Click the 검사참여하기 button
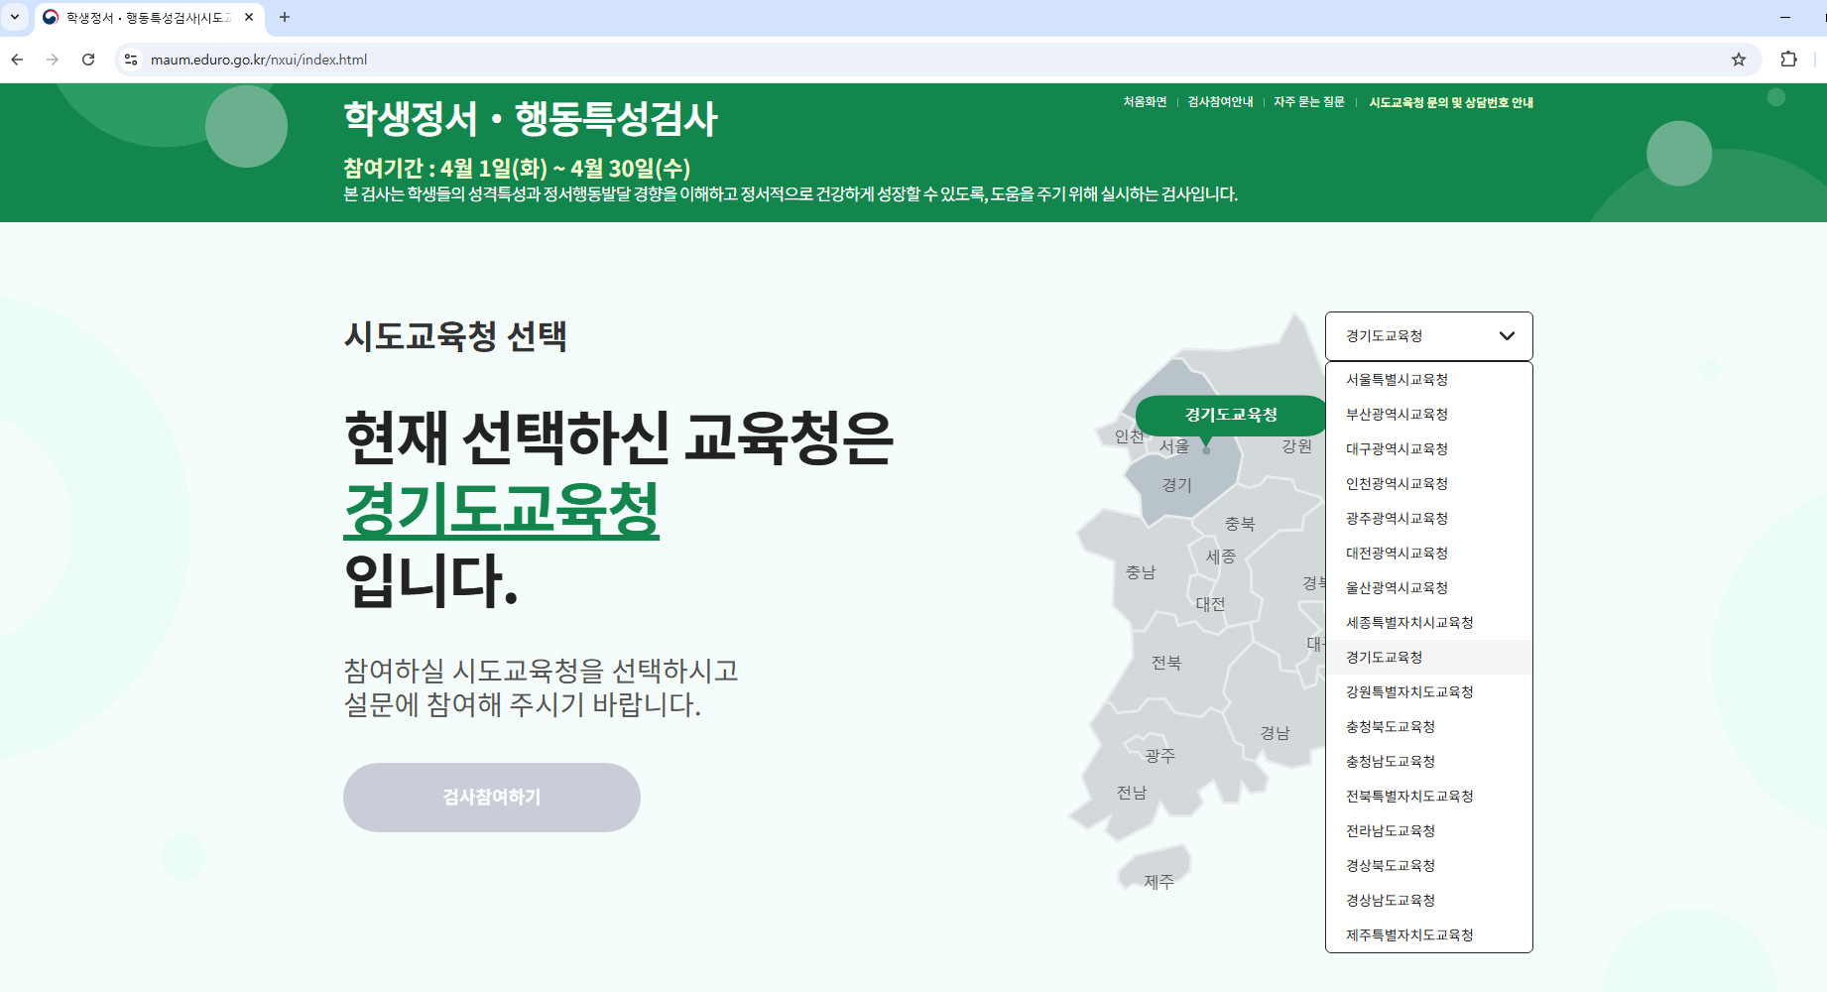 point(492,798)
